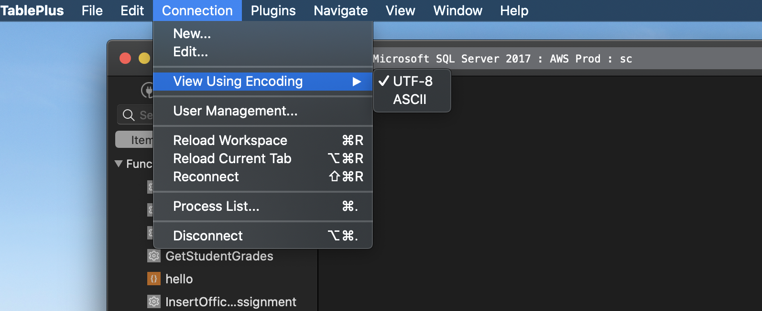Open the Navigate menu

(340, 10)
